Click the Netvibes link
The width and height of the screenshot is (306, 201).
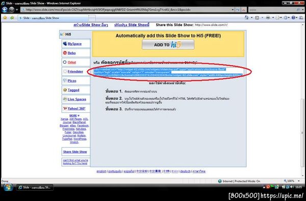point(81,129)
